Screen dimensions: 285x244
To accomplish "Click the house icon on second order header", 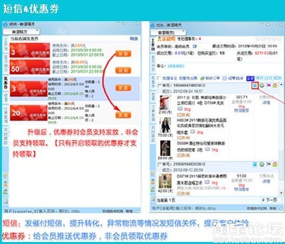I will pos(274,165).
